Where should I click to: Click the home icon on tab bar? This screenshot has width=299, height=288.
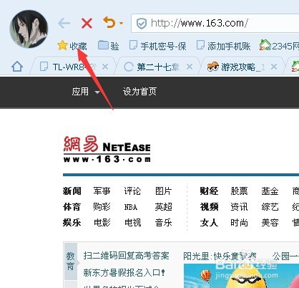[17, 67]
